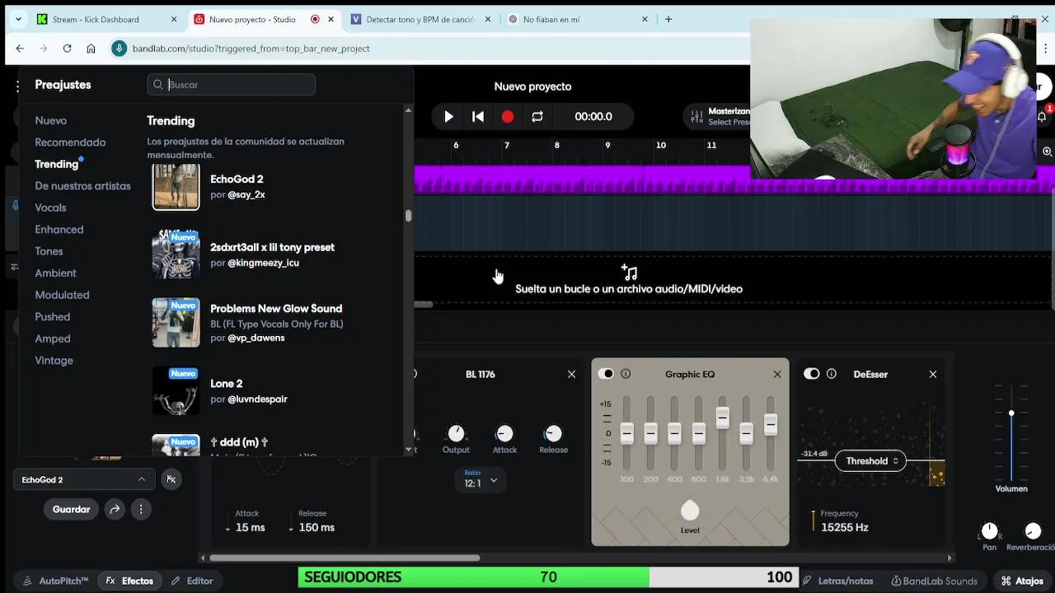Remove the DeEsser effect with its X
Image resolution: width=1055 pixels, height=593 pixels.
[932, 374]
